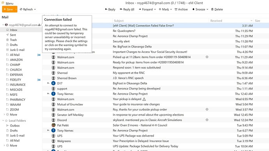The image size is (269, 151).
Task: Collapse the royp4674@gmail.com account tree
Action: tap(3, 25)
